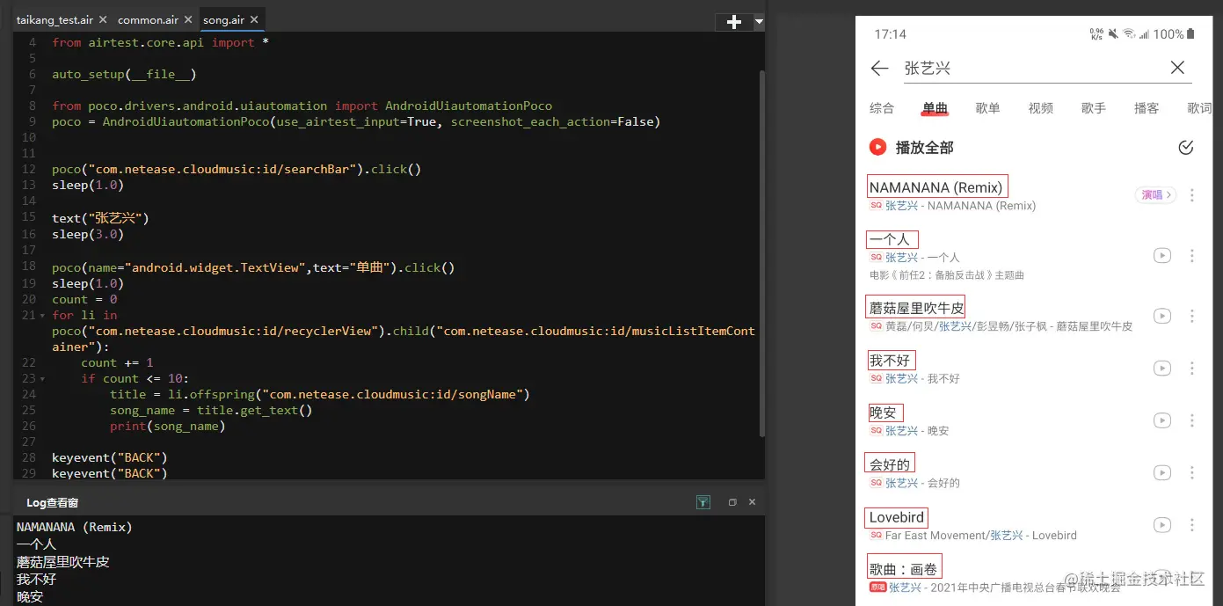Click log output line 蘑菇屋里吹牛皮

[x=62, y=561]
